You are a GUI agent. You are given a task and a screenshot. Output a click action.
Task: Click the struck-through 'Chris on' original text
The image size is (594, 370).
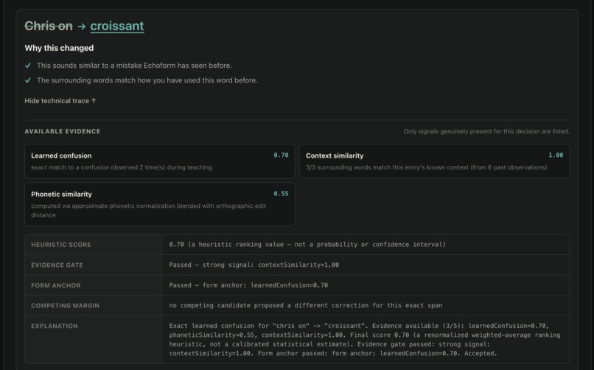[x=49, y=26]
